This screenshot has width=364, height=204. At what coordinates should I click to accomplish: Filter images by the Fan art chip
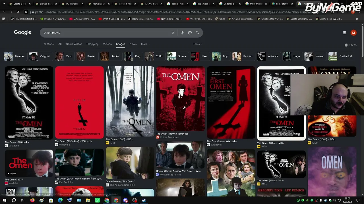[x=244, y=56]
